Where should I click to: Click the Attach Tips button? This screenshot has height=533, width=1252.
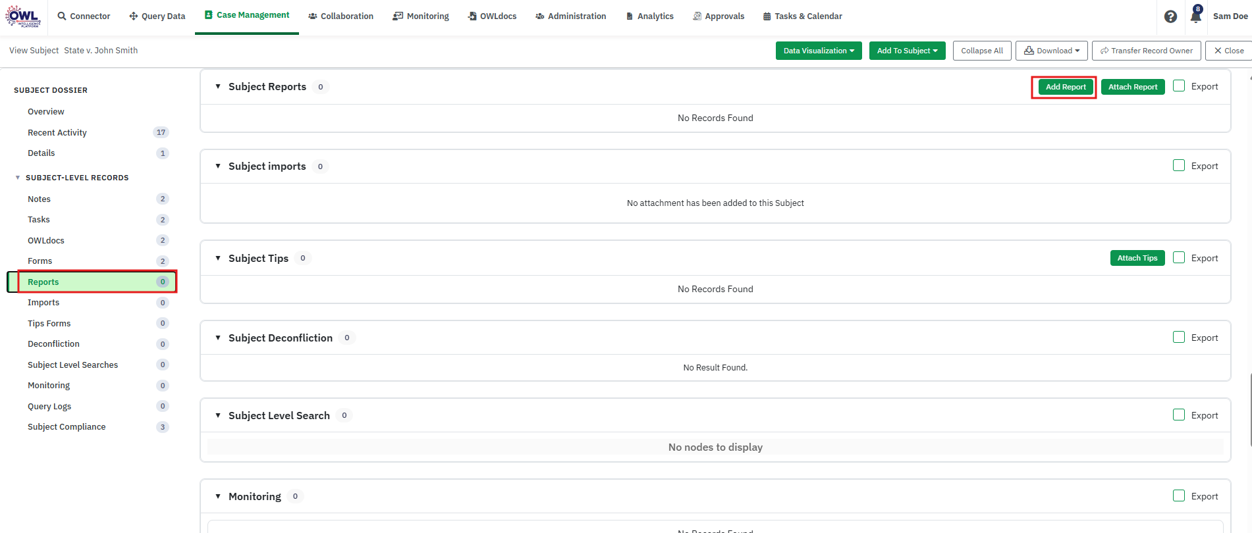(1137, 258)
